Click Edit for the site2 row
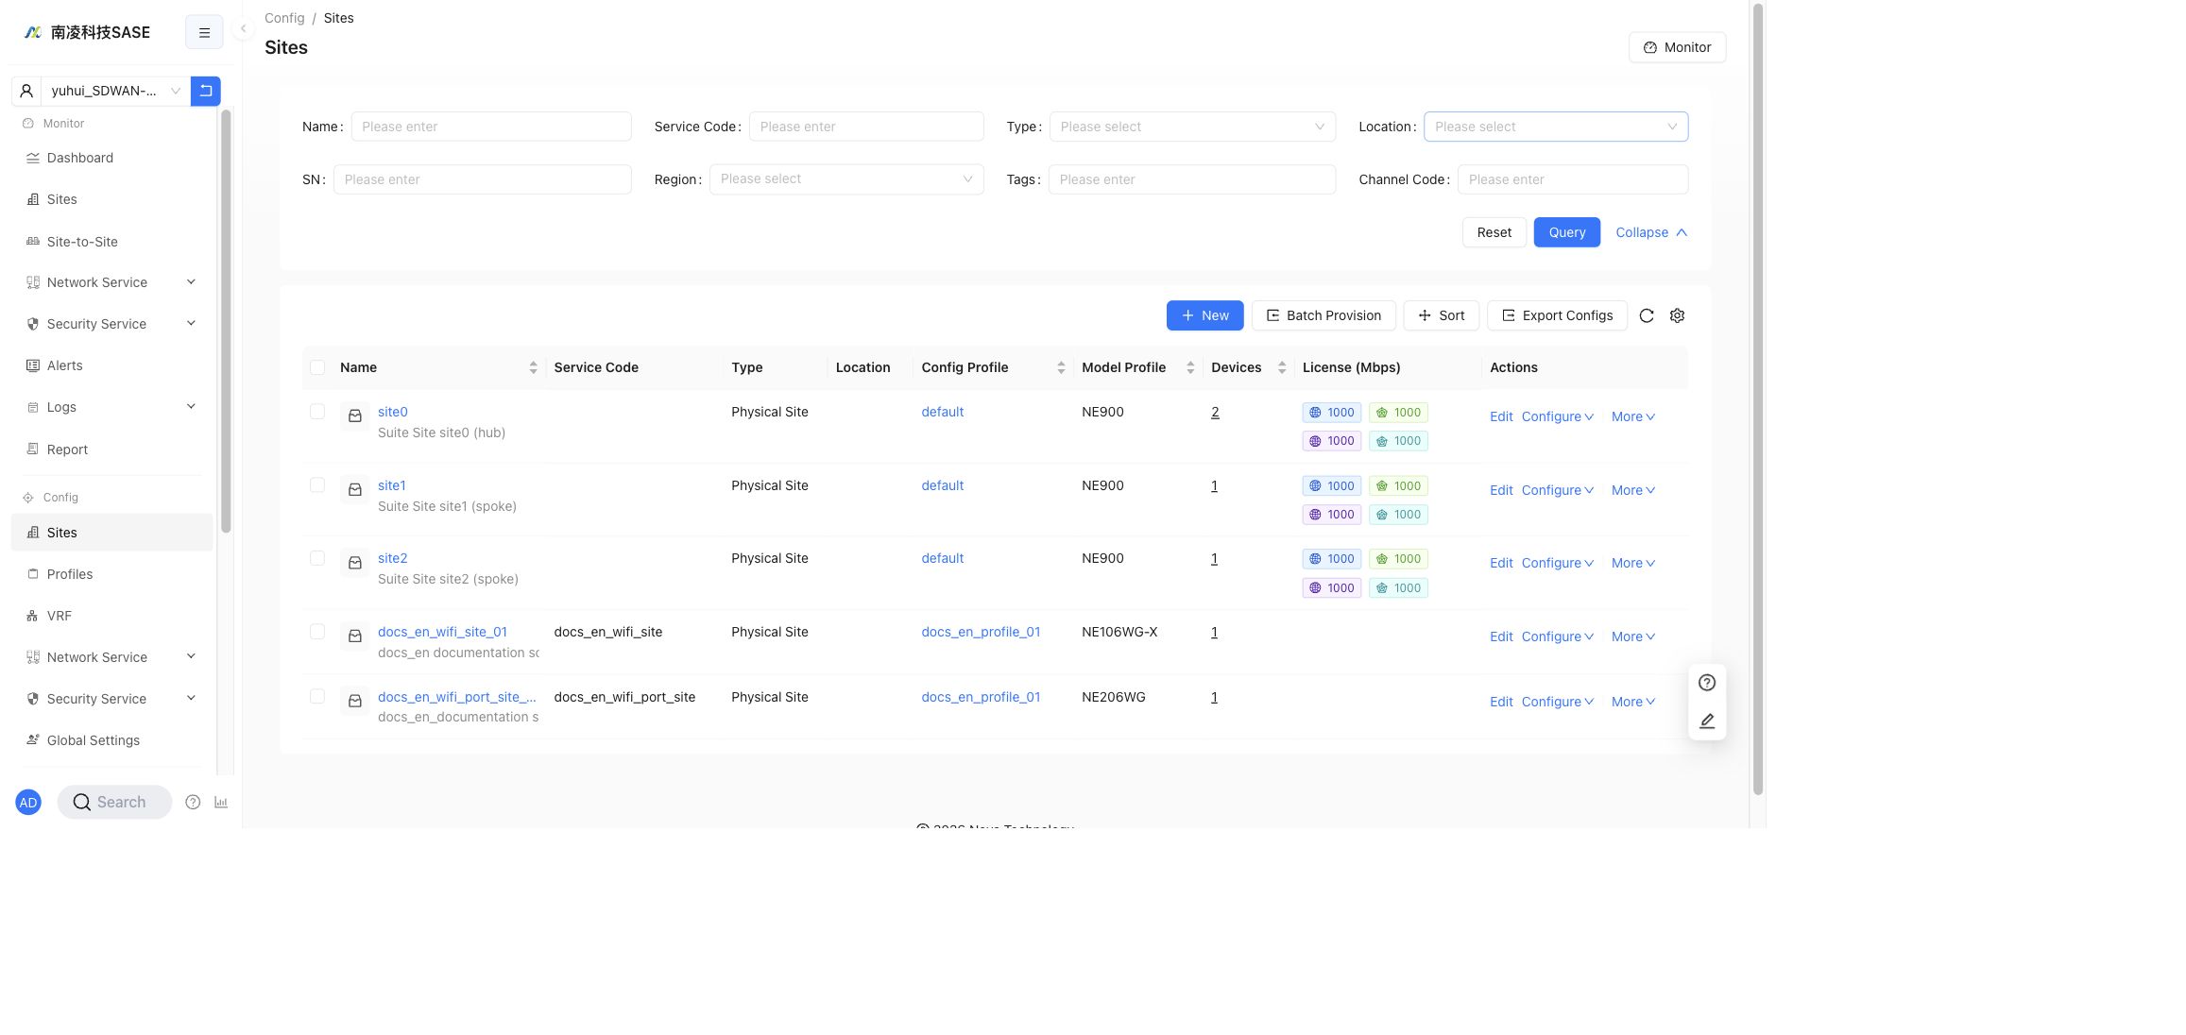This screenshot has height=1035, width=2186. [x=1501, y=563]
